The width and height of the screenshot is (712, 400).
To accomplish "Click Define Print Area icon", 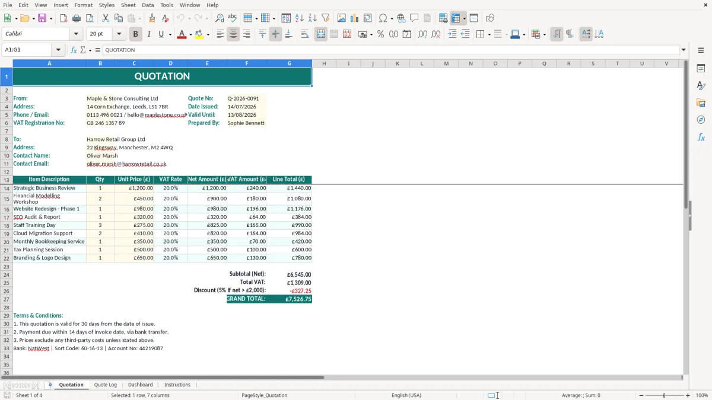I will point(443,18).
